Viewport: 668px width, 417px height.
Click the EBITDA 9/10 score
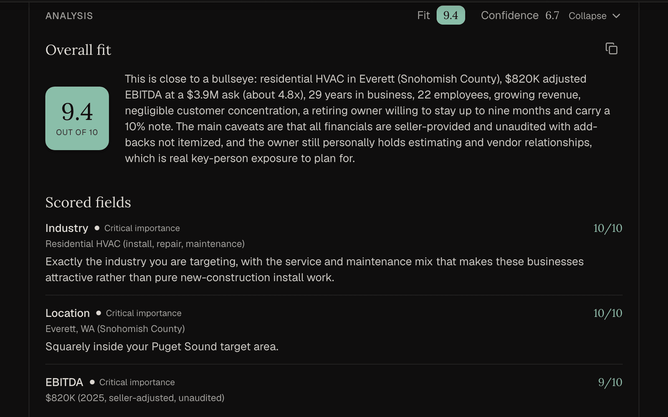coord(610,382)
